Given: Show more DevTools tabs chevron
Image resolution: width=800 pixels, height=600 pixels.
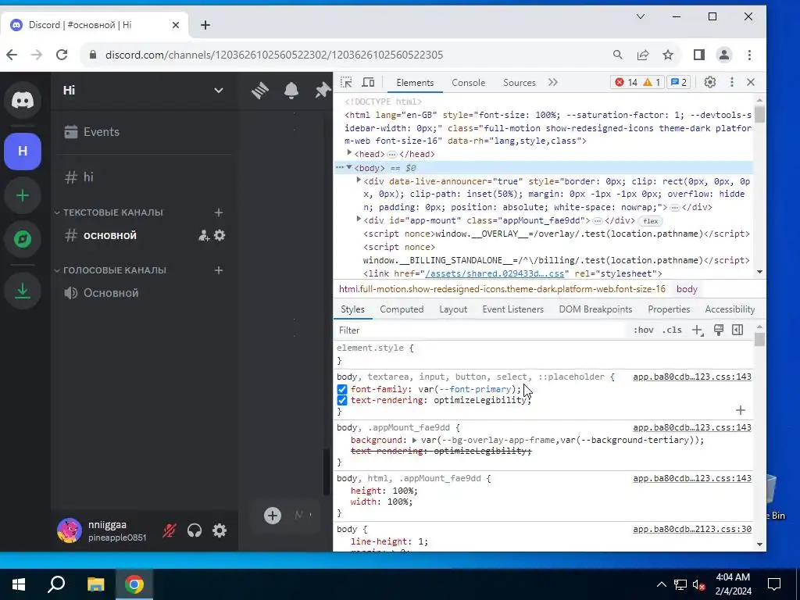Looking at the screenshot, I should pos(553,82).
